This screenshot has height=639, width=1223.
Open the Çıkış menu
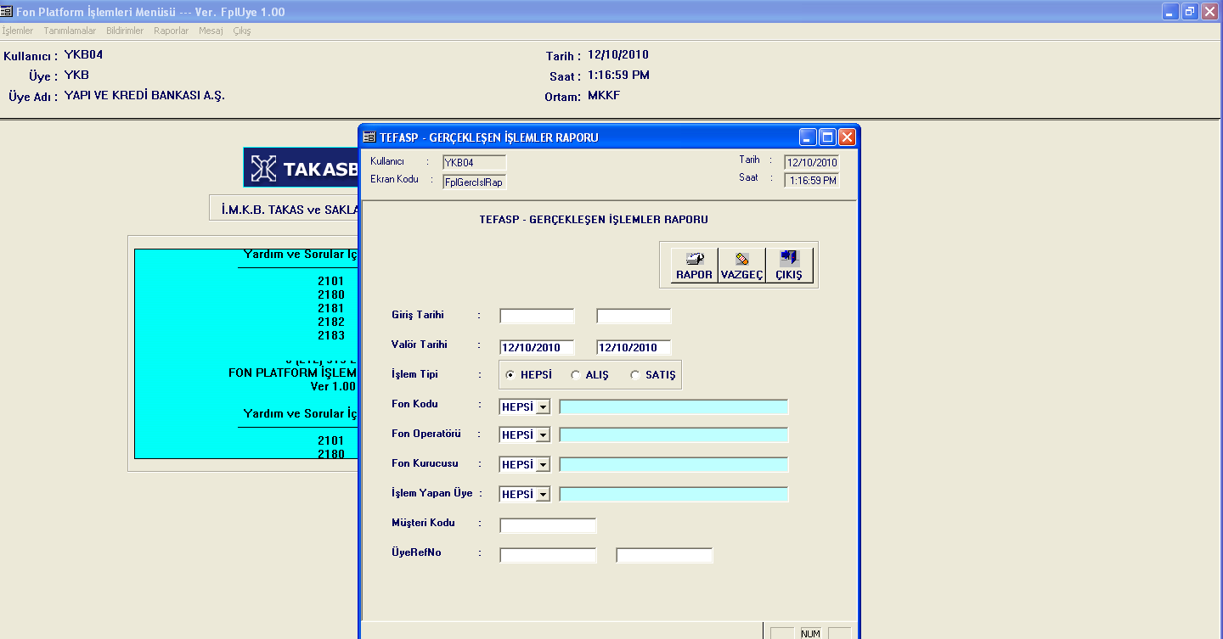[242, 31]
